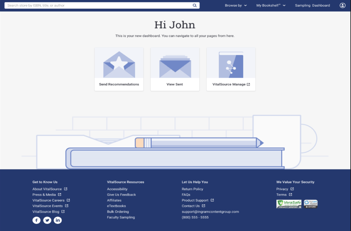
Task: Click the DigiCert Secure badge
Action: tap(311, 204)
